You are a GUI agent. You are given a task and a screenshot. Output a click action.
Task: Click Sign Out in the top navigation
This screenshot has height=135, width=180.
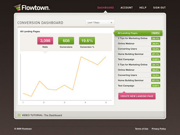tap(159, 8)
